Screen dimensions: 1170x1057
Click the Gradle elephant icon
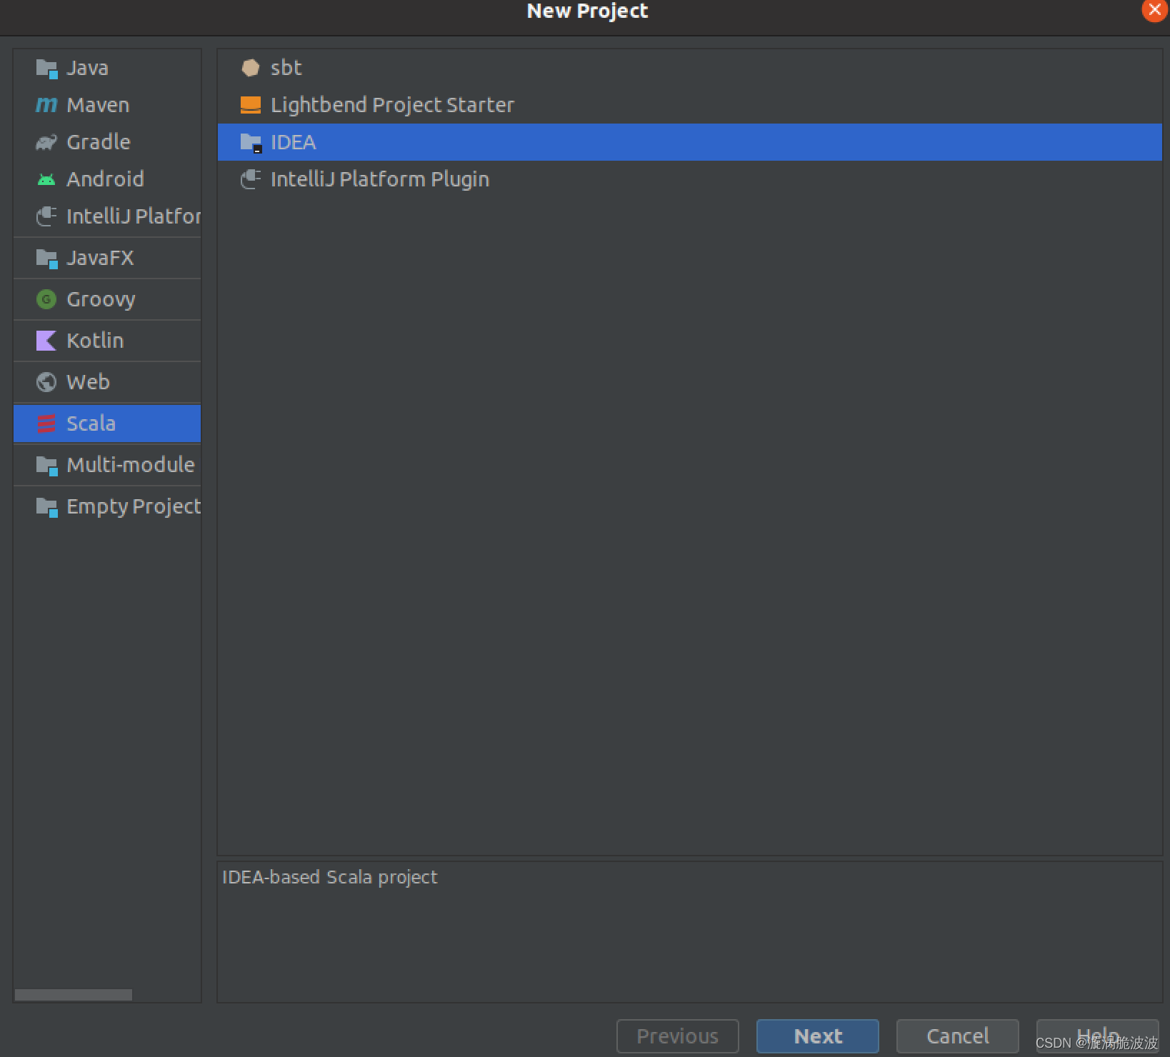point(46,142)
